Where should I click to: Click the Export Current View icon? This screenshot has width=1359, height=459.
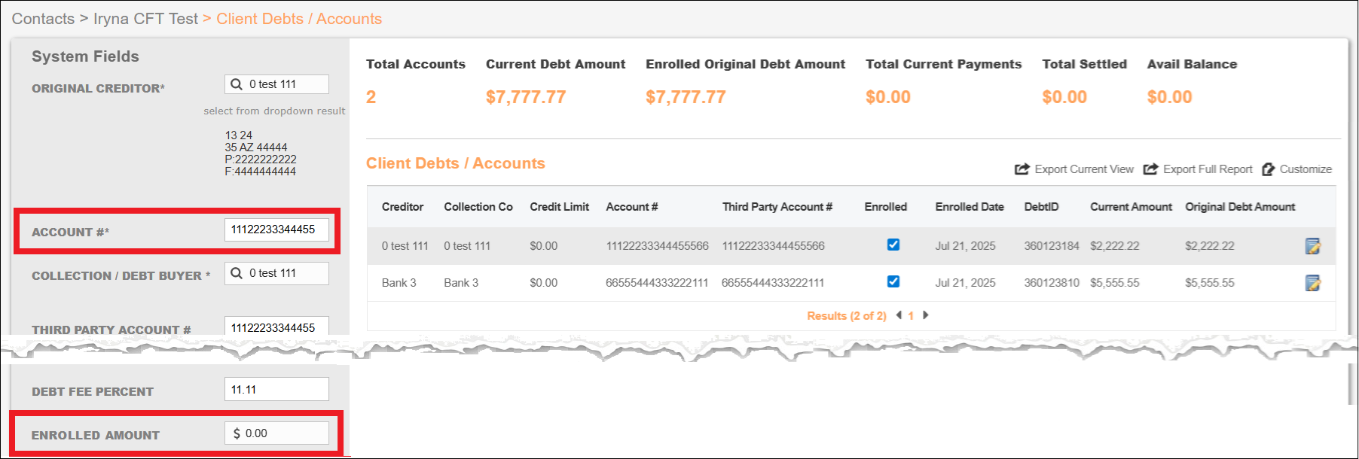coord(1022,169)
